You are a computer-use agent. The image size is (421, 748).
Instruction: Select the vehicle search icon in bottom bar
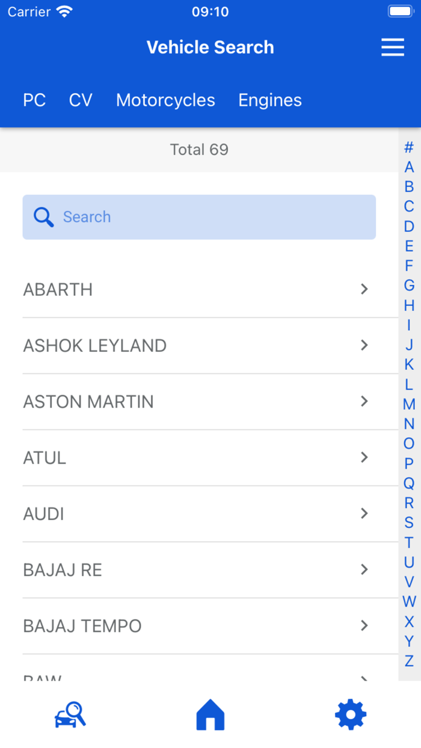click(69, 714)
